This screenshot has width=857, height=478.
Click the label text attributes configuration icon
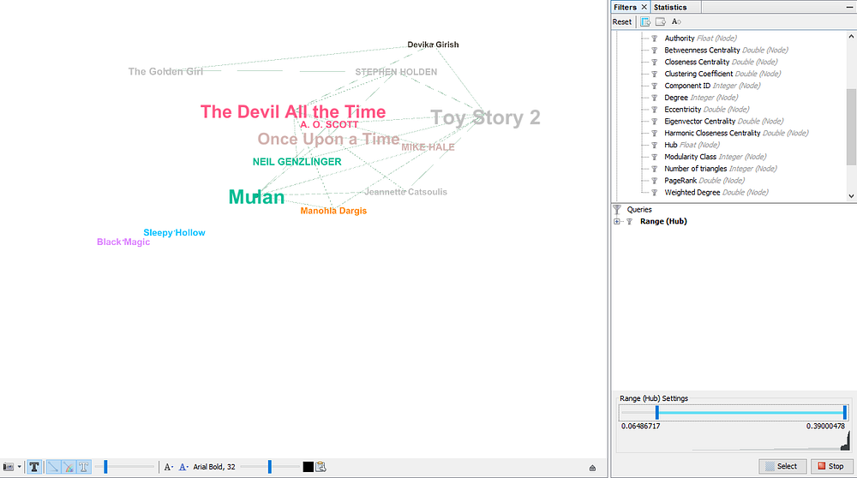pos(321,467)
